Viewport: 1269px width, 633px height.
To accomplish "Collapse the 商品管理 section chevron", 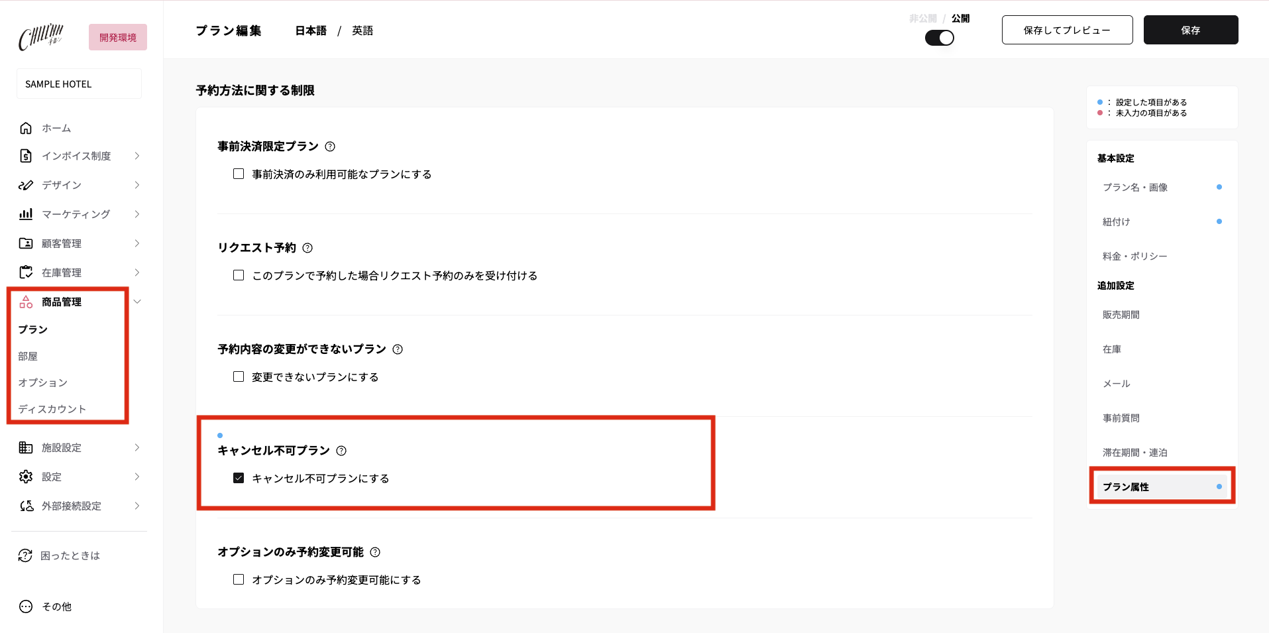I will 137,302.
